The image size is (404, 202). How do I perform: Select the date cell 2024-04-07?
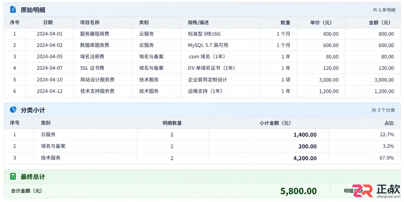click(50, 68)
